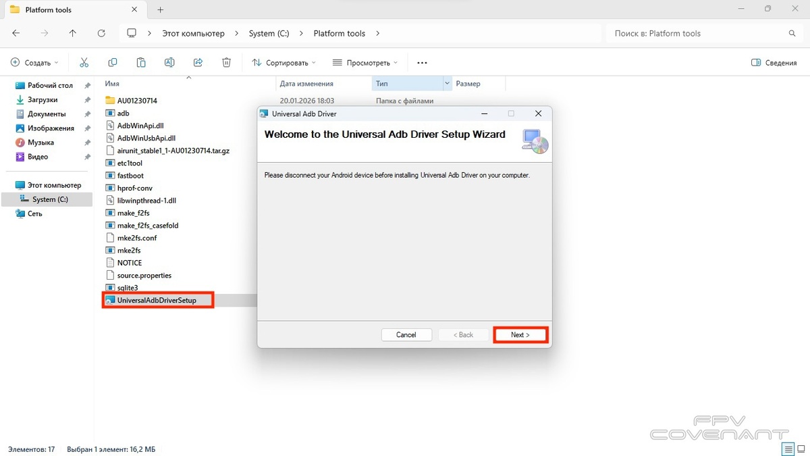Open Документы in sidebar
810x456 pixels.
47,114
